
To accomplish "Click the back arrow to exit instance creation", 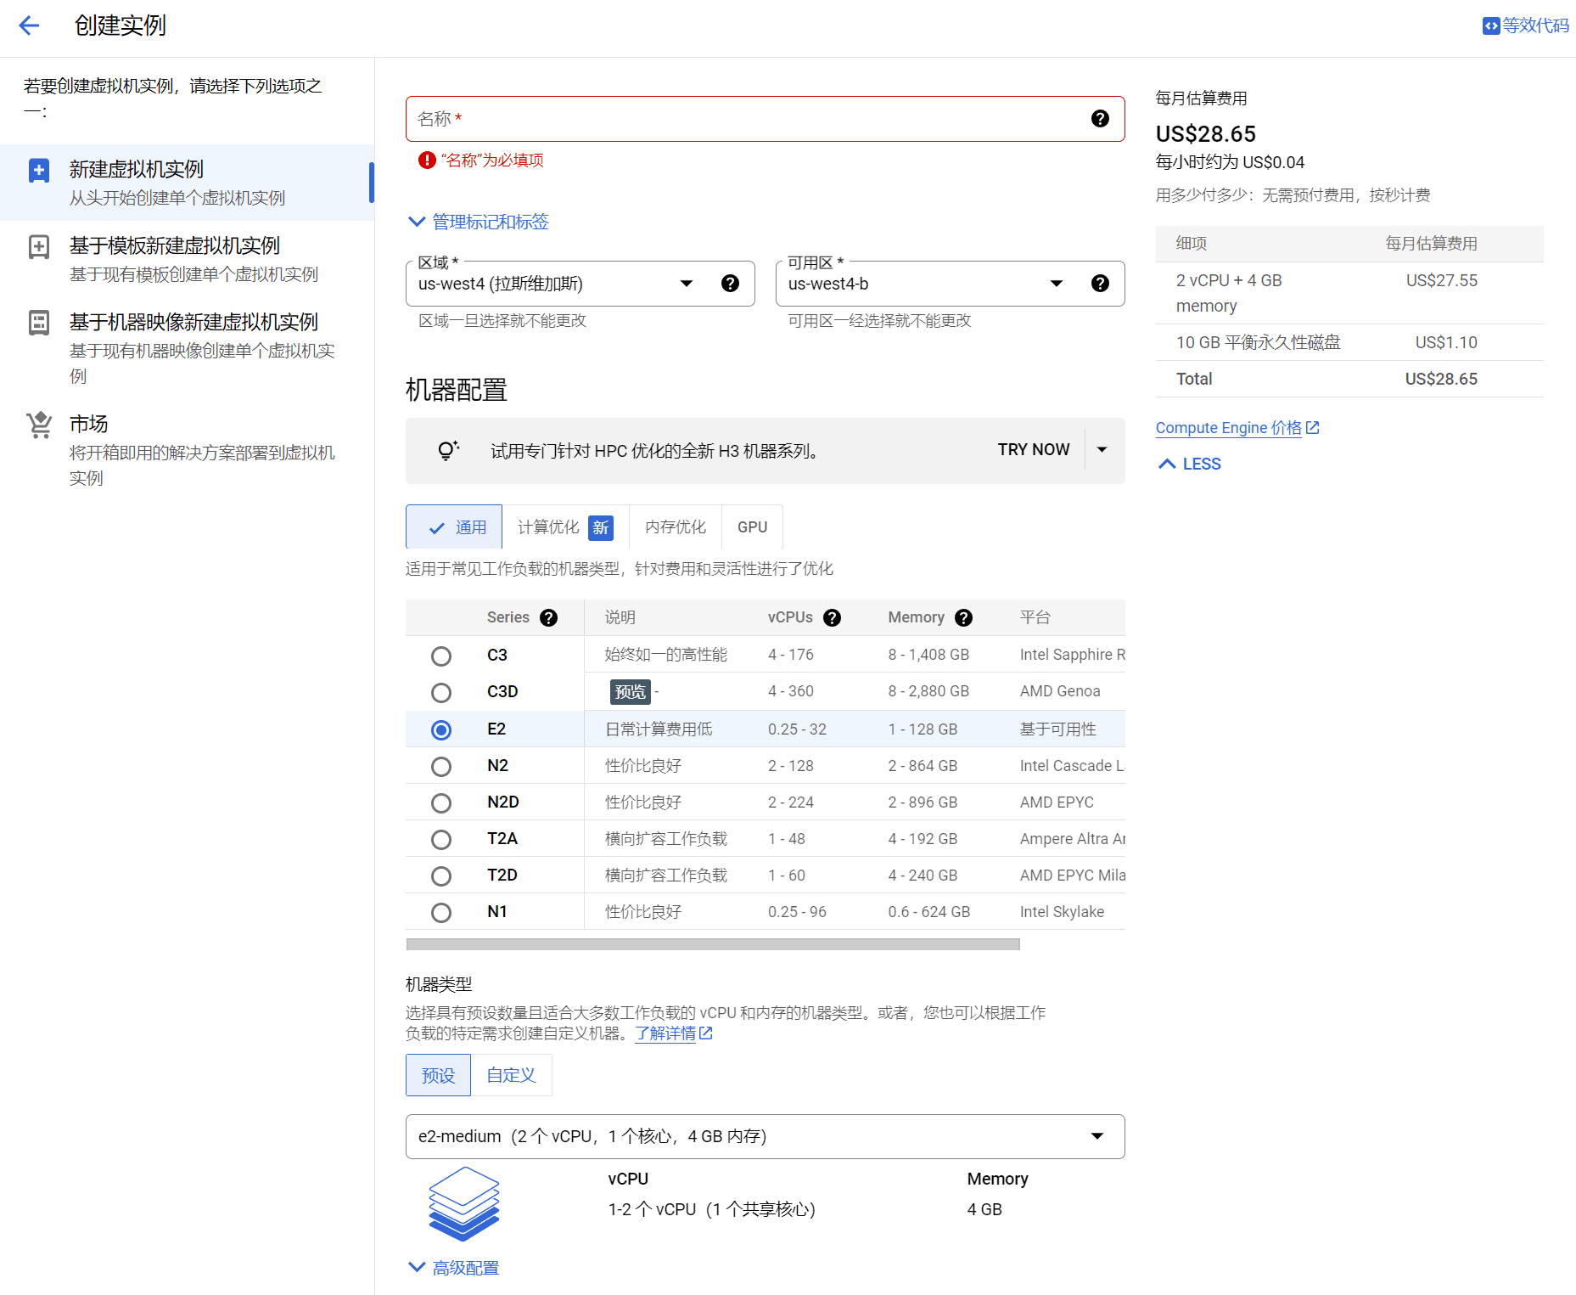I will (29, 25).
